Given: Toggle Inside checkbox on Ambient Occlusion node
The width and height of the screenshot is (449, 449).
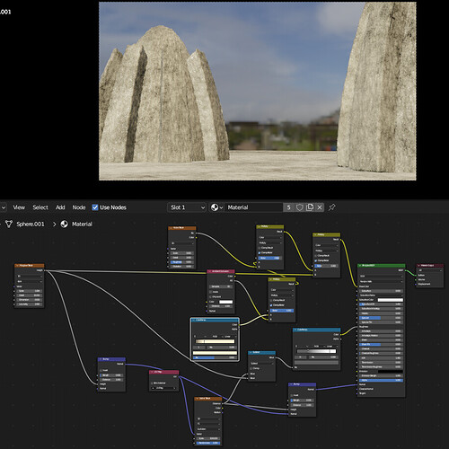Looking at the screenshot, I should pyautogui.click(x=210, y=292).
